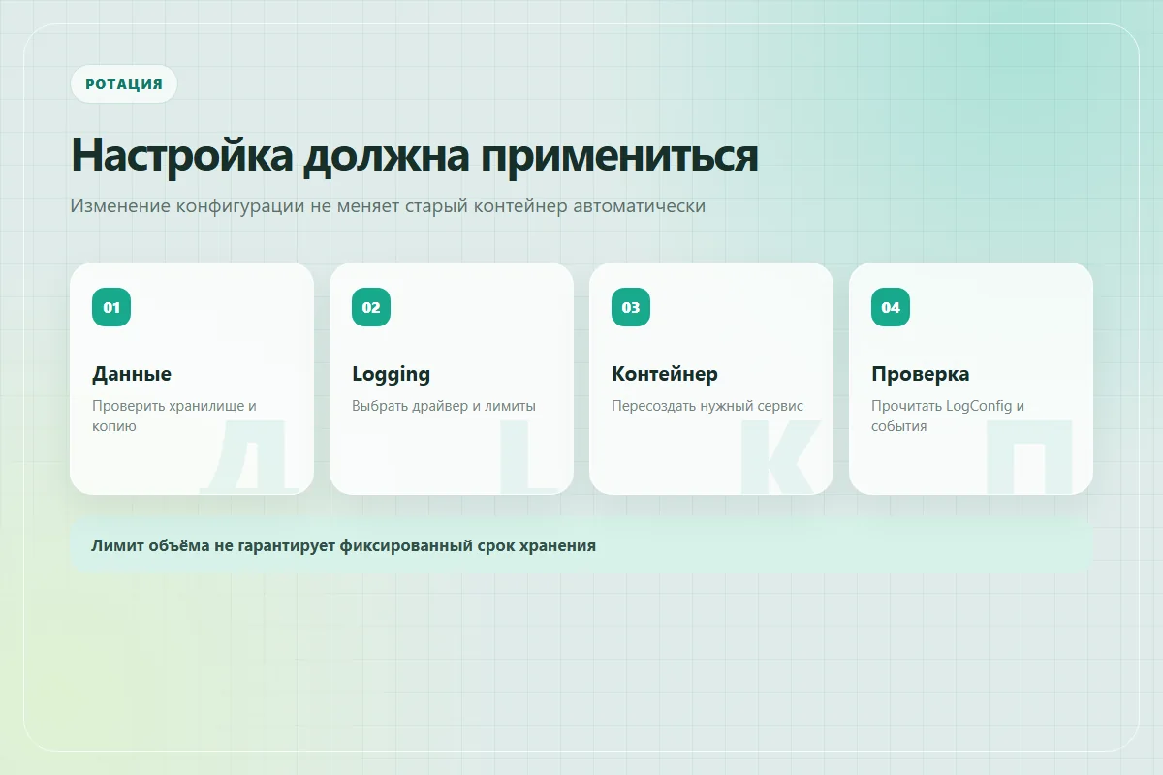
Task: Click text Выбрать драйвер и лимиты
Action: pos(444,406)
